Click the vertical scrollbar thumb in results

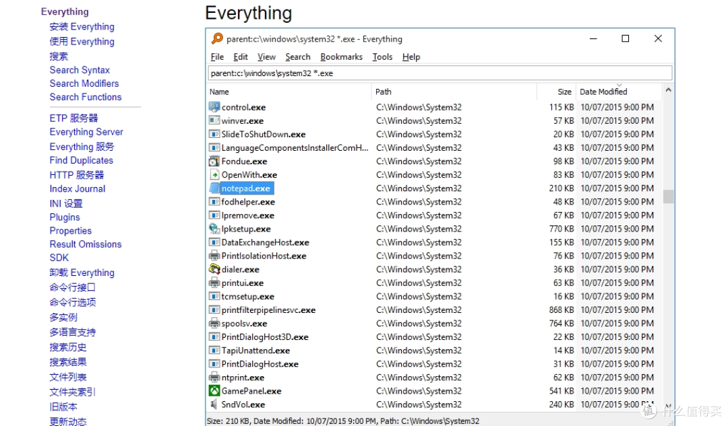[668, 197]
